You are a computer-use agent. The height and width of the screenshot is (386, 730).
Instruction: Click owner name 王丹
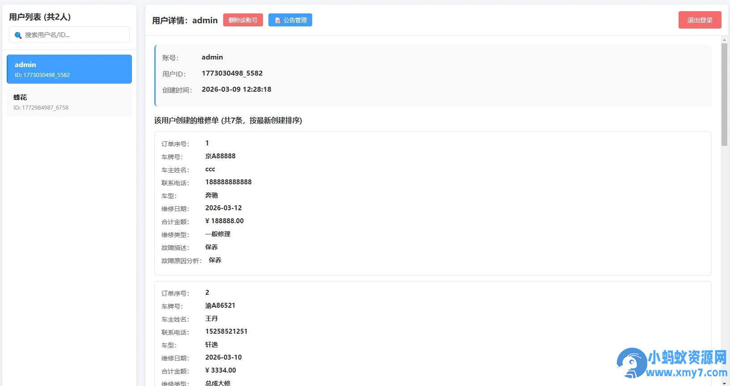pyautogui.click(x=212, y=318)
